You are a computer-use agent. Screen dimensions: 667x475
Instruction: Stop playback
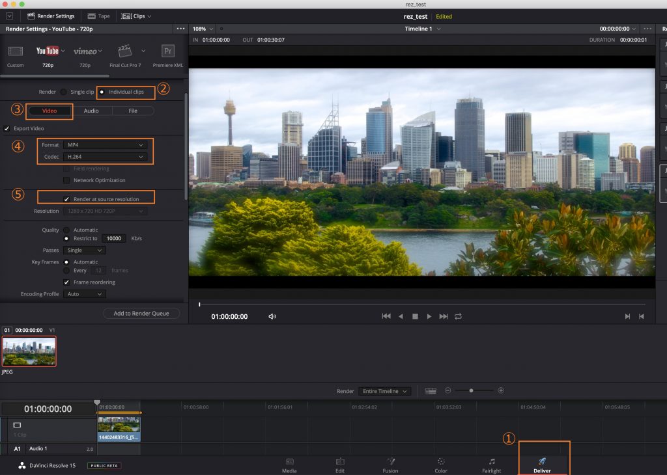tap(415, 316)
